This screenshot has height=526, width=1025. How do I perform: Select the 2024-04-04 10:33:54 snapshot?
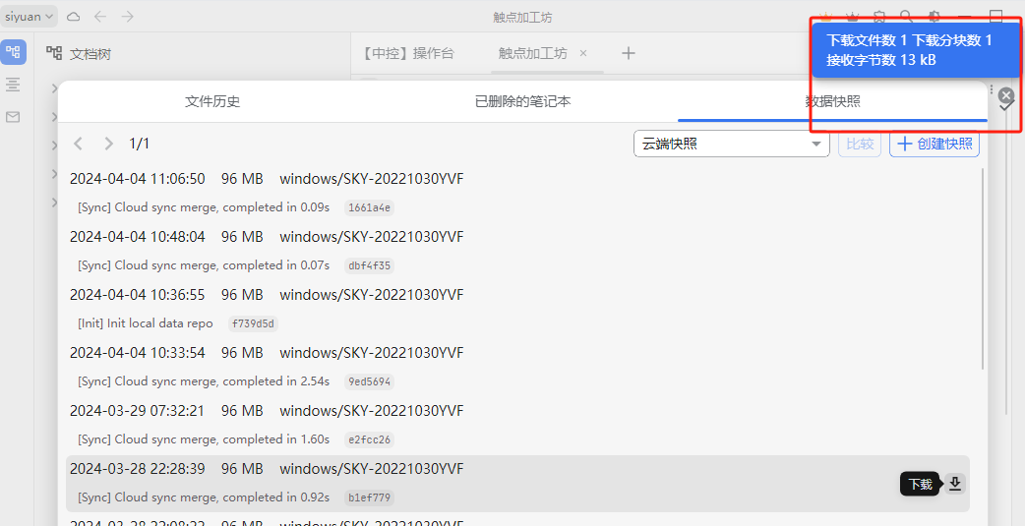coord(517,368)
